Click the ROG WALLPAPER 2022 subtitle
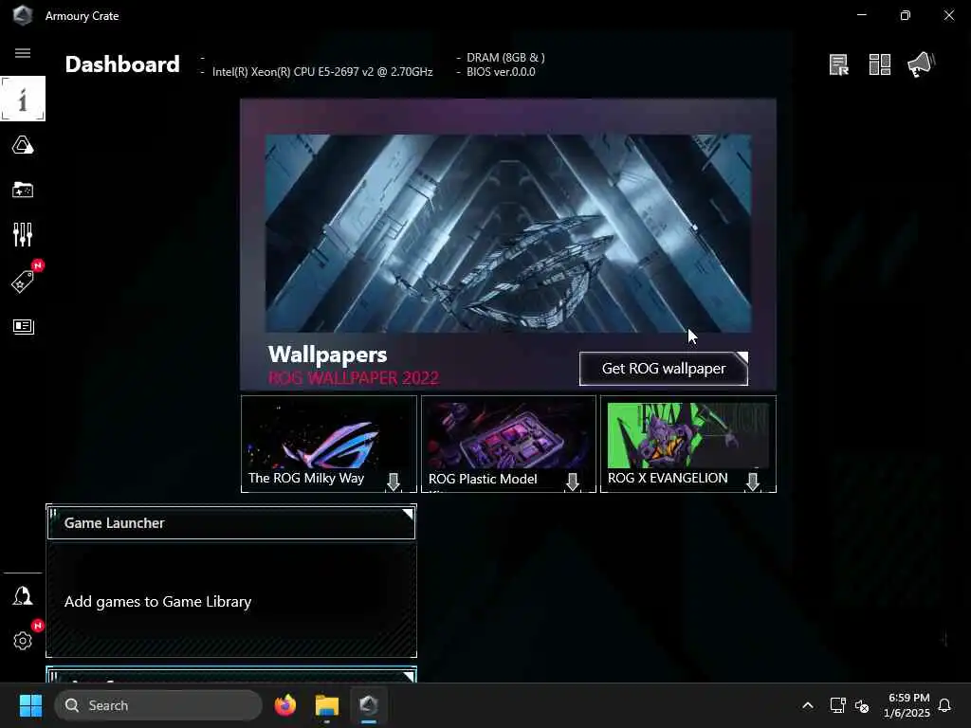This screenshot has height=728, width=971. [354, 377]
